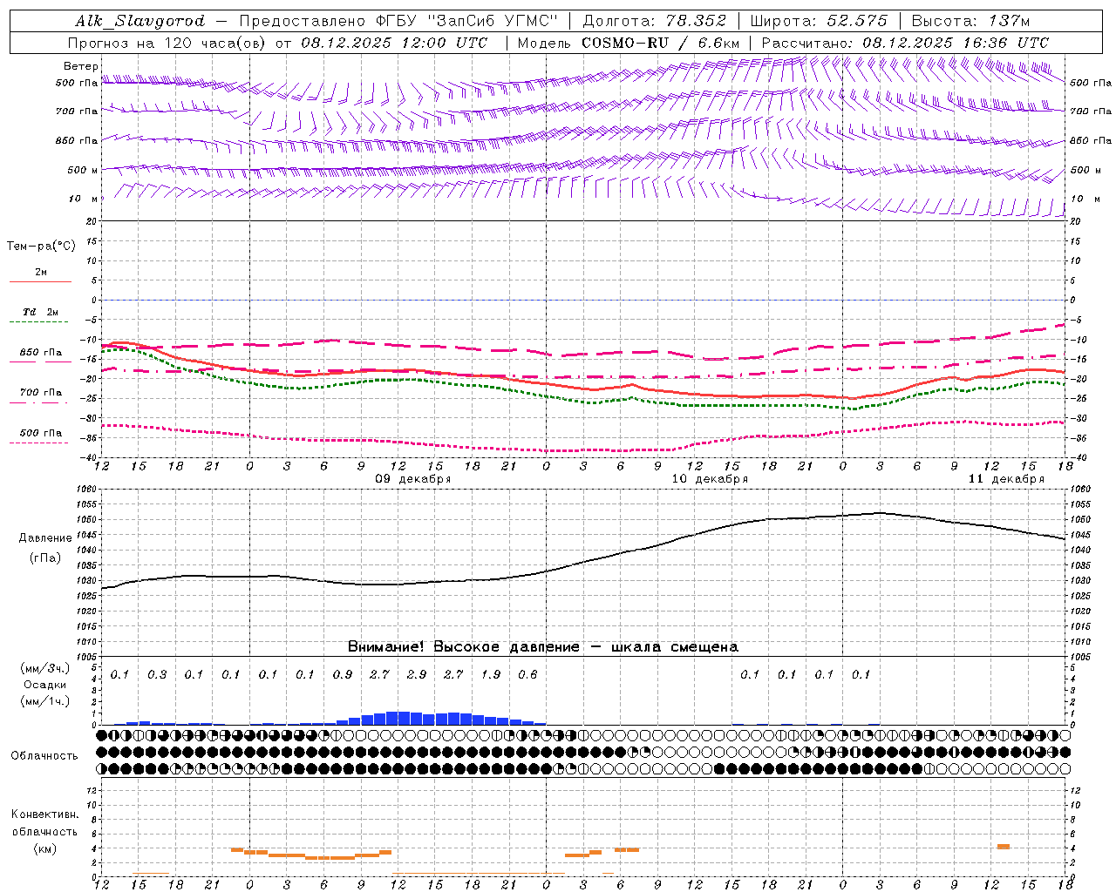The width and height of the screenshot is (1116, 892).
Task: Click the Td 2м dashed legend line
Action: click(40, 321)
